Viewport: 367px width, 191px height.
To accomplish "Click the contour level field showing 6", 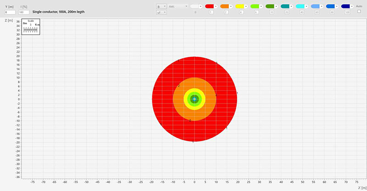I will click(x=256, y=12).
